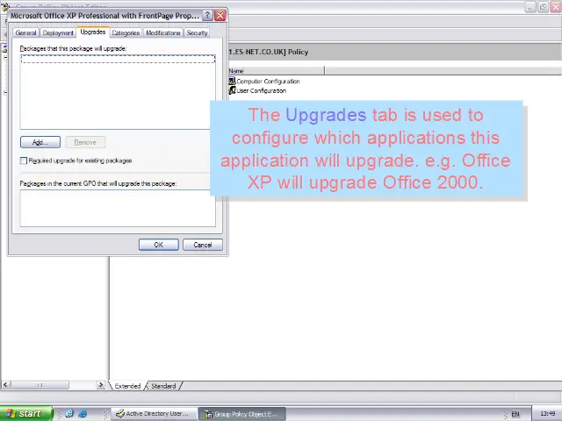Switch to the Extended view tab
Screen dimensions: 562x421
(x=127, y=386)
